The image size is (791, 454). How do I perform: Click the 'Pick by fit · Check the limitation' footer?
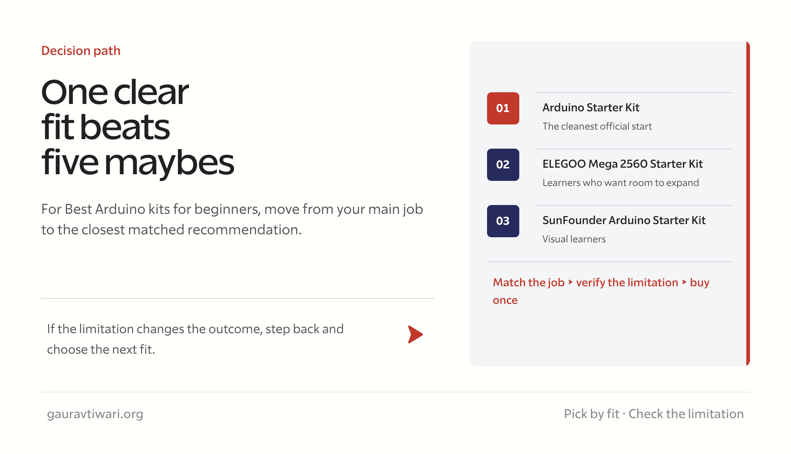click(654, 414)
